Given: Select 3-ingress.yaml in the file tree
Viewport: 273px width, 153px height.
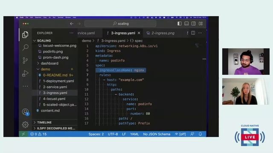Looking at the screenshot, I should (x=55, y=93).
